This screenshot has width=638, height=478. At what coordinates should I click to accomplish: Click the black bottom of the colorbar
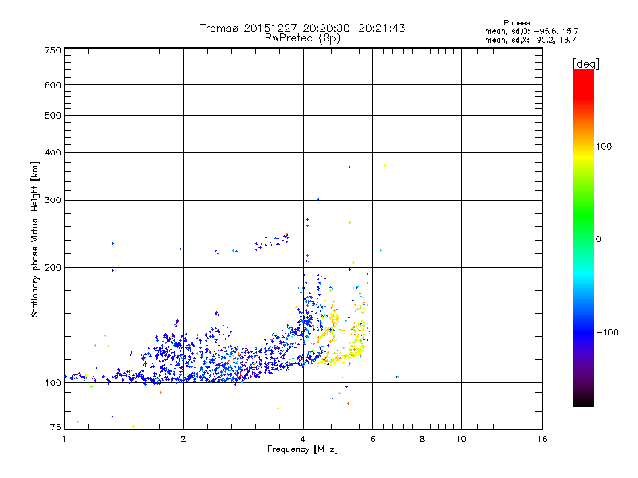click(x=584, y=402)
